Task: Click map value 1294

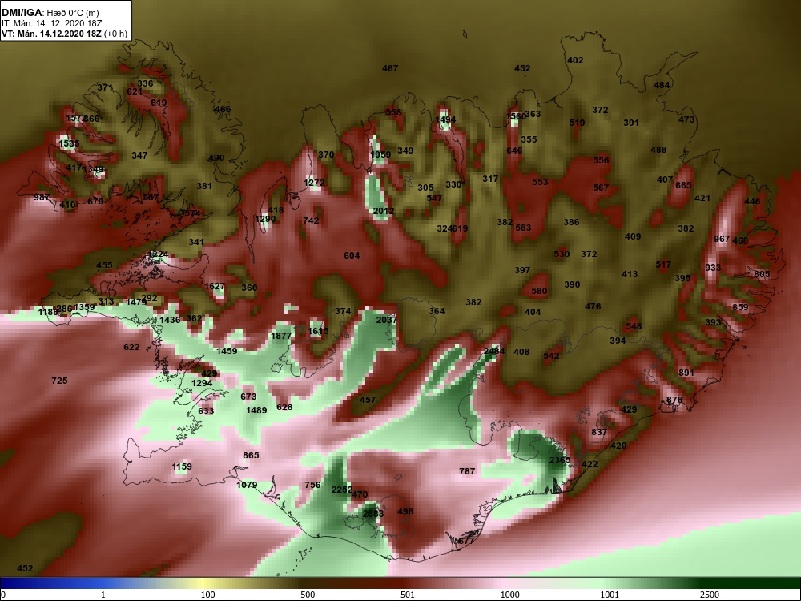Action: 202,383
